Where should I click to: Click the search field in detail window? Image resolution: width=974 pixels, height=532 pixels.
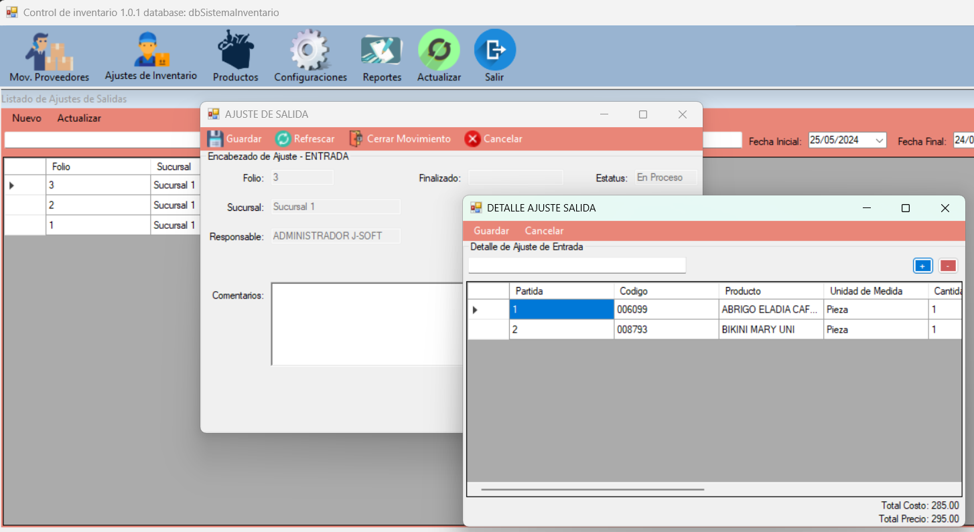577,266
